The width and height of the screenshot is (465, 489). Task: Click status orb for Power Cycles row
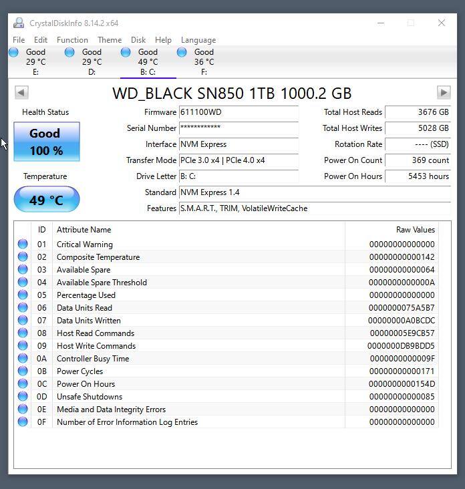pos(23,371)
